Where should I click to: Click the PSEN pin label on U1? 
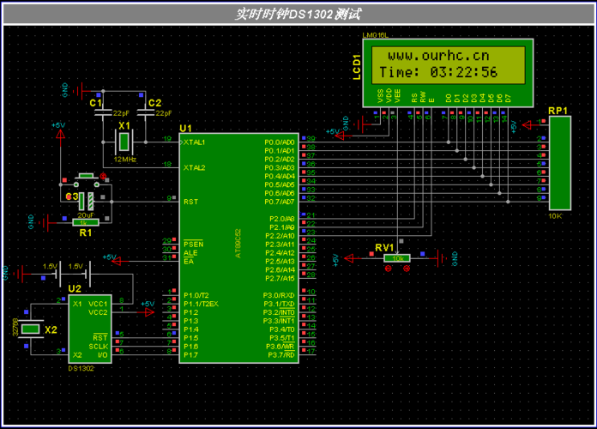[x=193, y=245]
